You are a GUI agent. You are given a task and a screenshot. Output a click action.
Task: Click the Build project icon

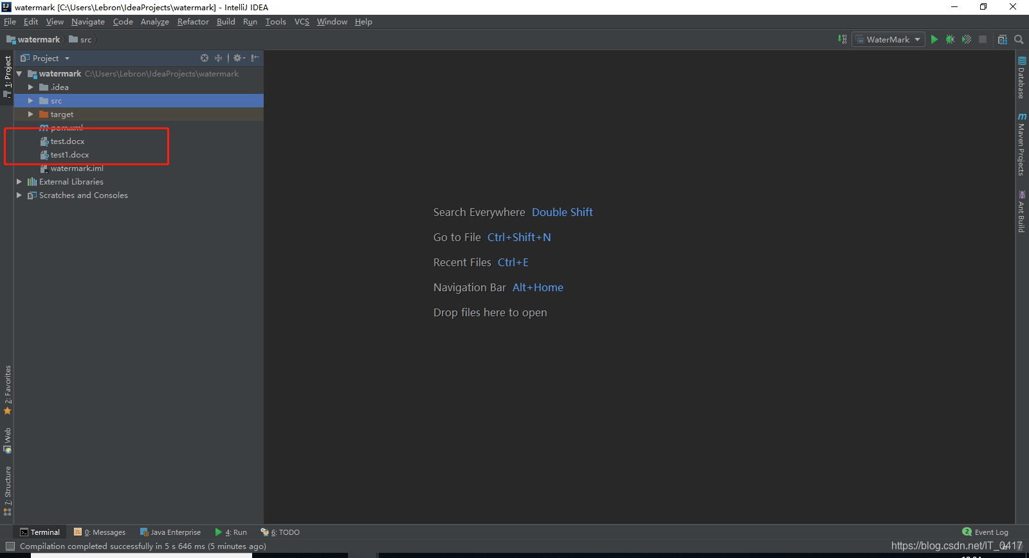(x=842, y=39)
